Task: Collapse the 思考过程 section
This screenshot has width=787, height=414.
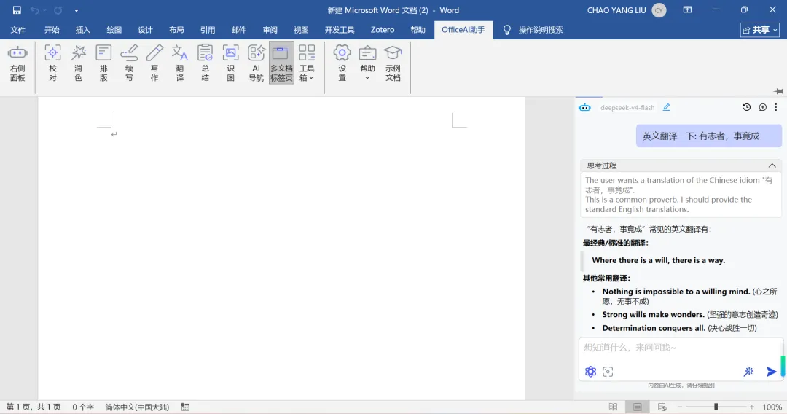Action: [772, 165]
